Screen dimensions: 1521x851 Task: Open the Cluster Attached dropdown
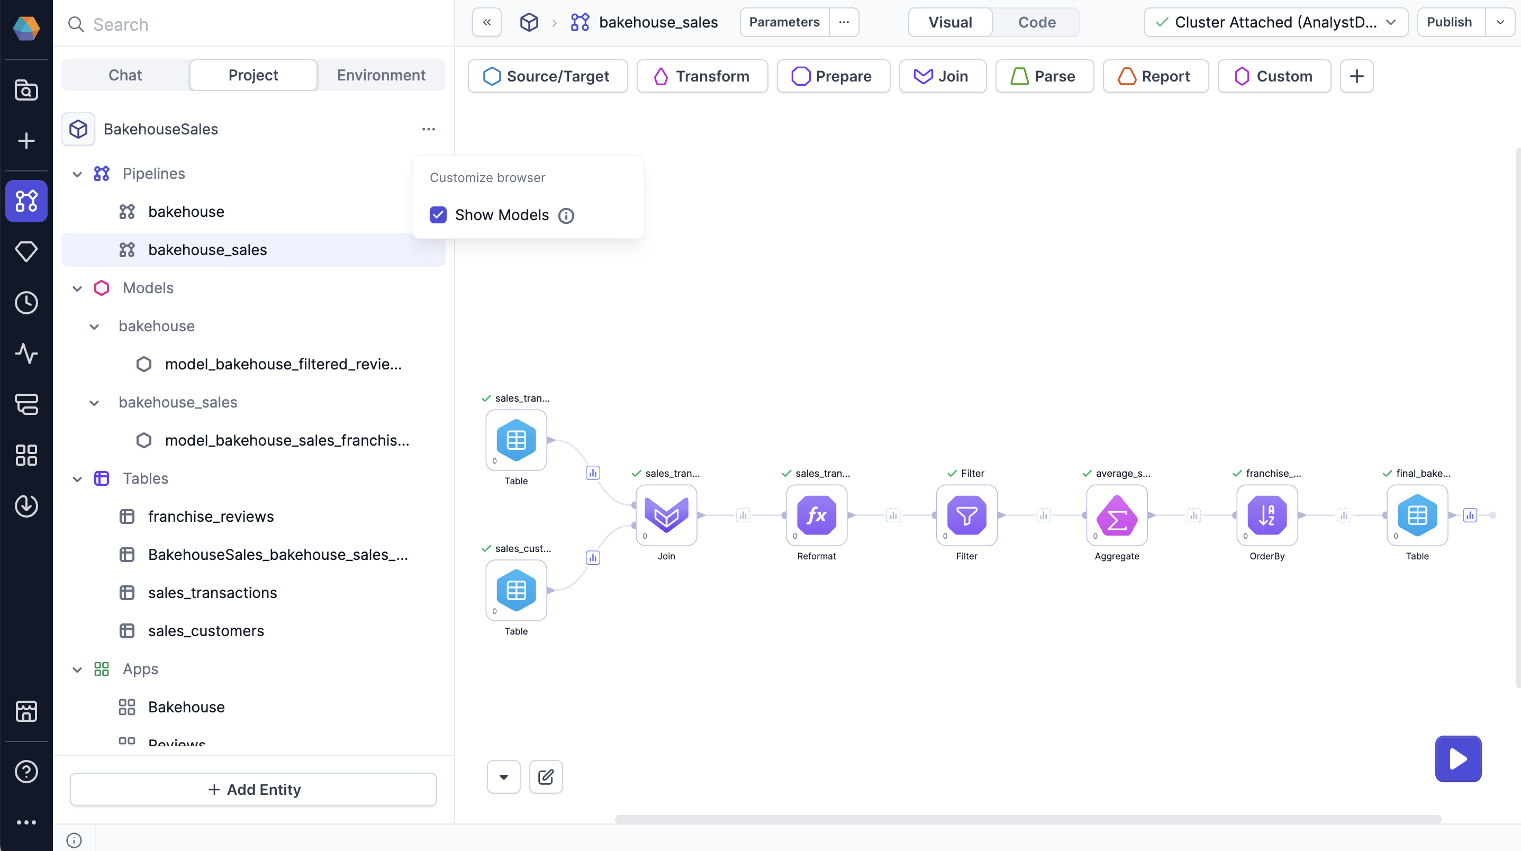point(1275,22)
